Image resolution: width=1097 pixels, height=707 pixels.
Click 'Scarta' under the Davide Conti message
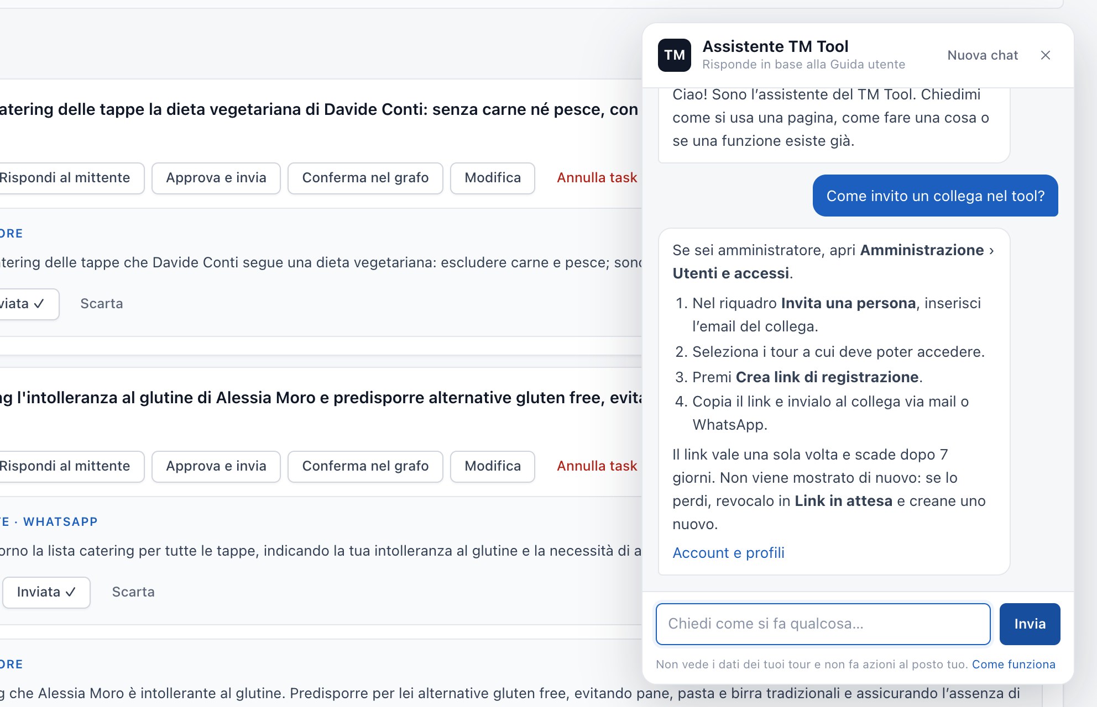[x=102, y=304]
